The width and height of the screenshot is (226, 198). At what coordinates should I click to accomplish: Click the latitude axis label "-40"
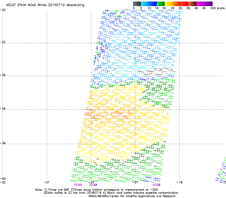pyautogui.click(x=3, y=179)
